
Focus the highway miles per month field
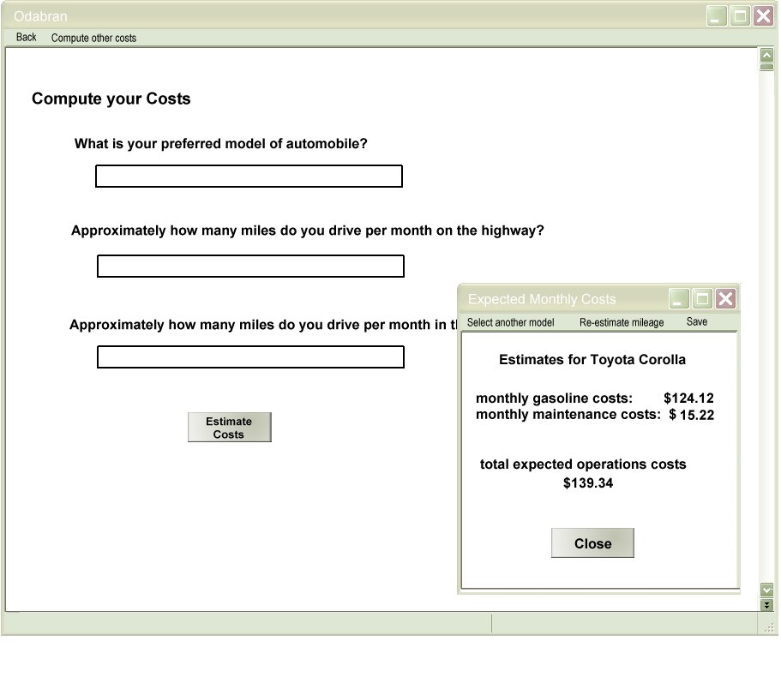click(x=250, y=267)
